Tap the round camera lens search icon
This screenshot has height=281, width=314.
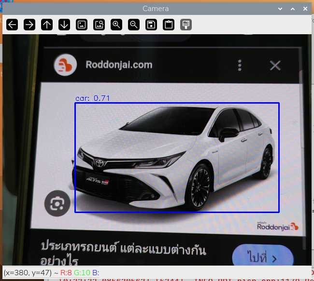point(57,204)
